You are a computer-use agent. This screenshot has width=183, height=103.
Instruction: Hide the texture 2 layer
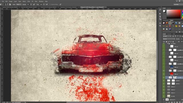(164, 90)
